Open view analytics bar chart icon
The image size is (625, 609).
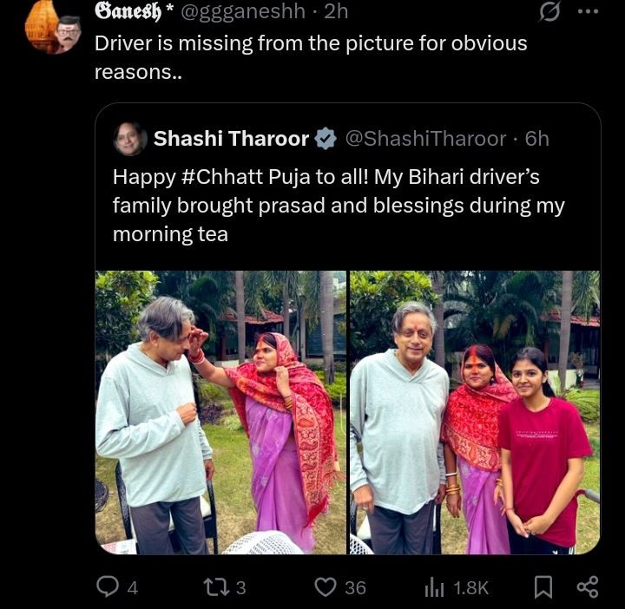pos(434,587)
